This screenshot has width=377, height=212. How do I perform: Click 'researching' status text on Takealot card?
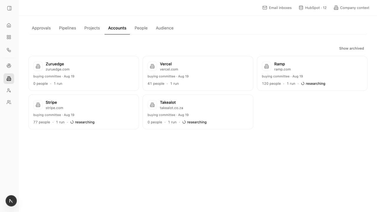197,122
